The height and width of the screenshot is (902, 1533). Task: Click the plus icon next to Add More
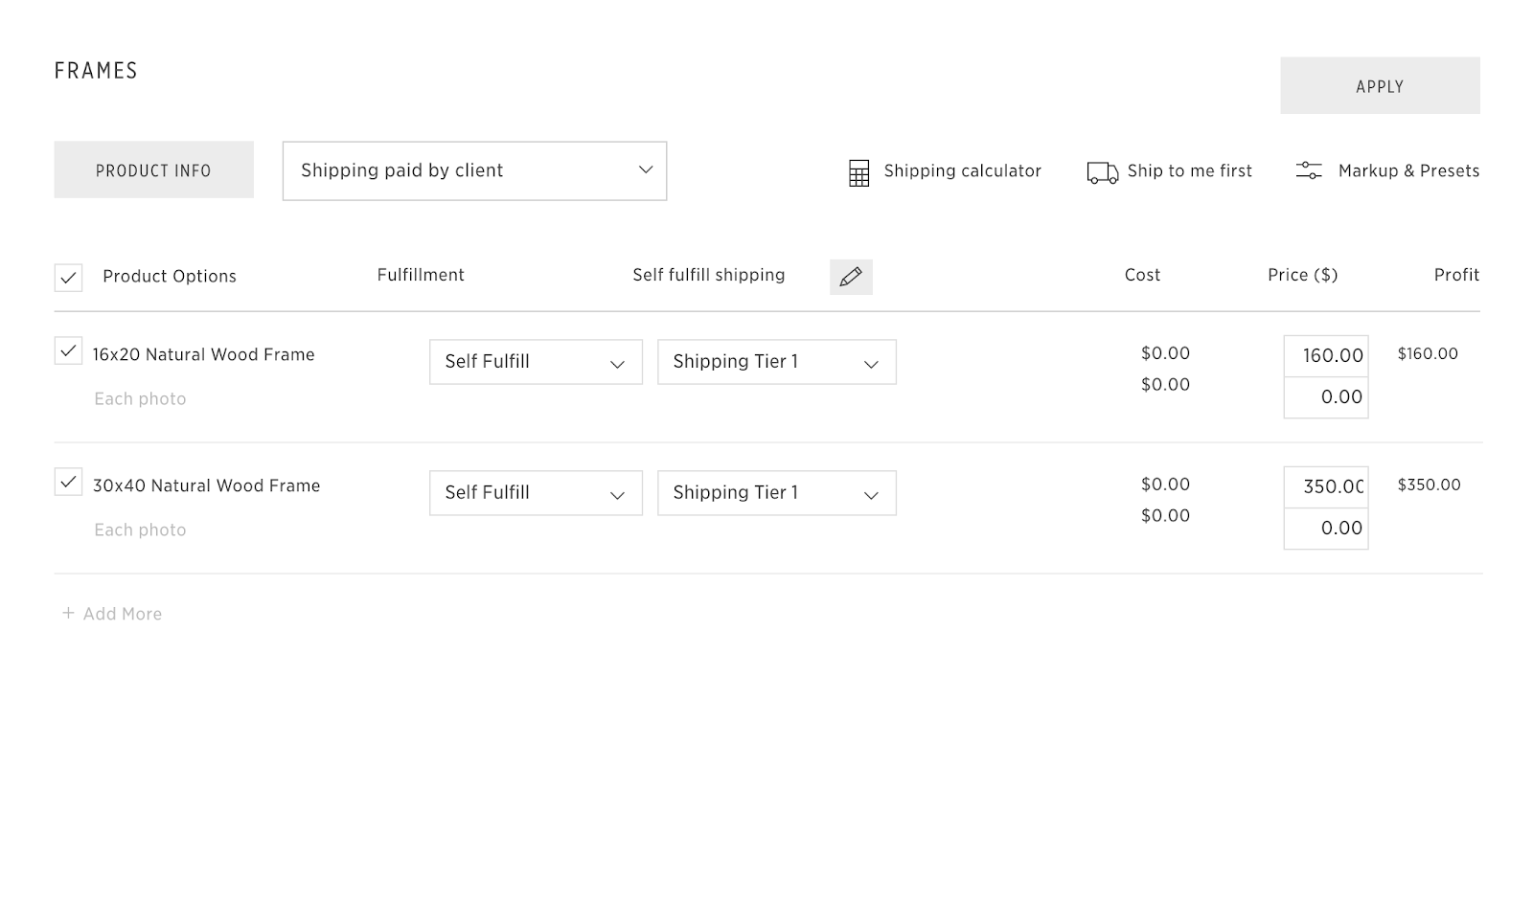(x=68, y=613)
